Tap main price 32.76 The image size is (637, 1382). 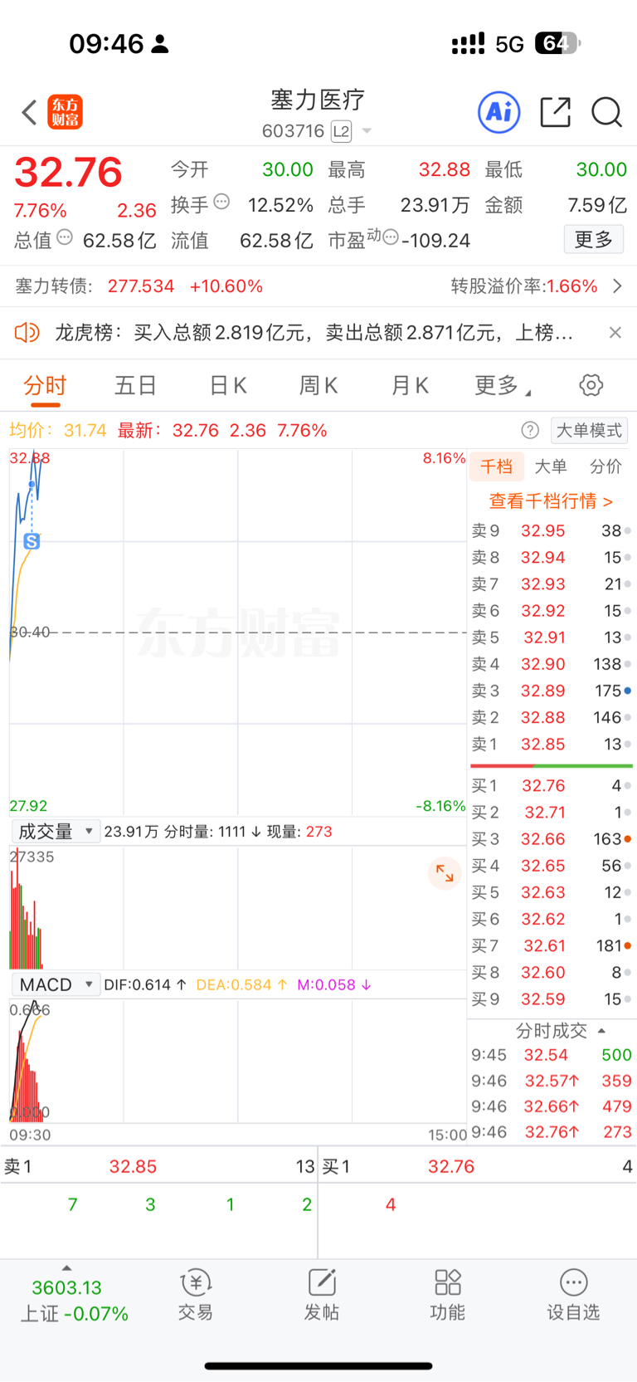(x=68, y=173)
